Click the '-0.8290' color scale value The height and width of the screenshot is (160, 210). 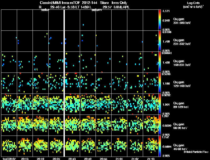click(166, 126)
